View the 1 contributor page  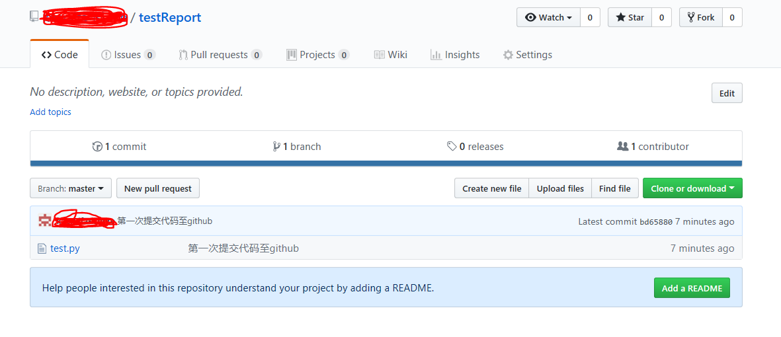click(653, 146)
